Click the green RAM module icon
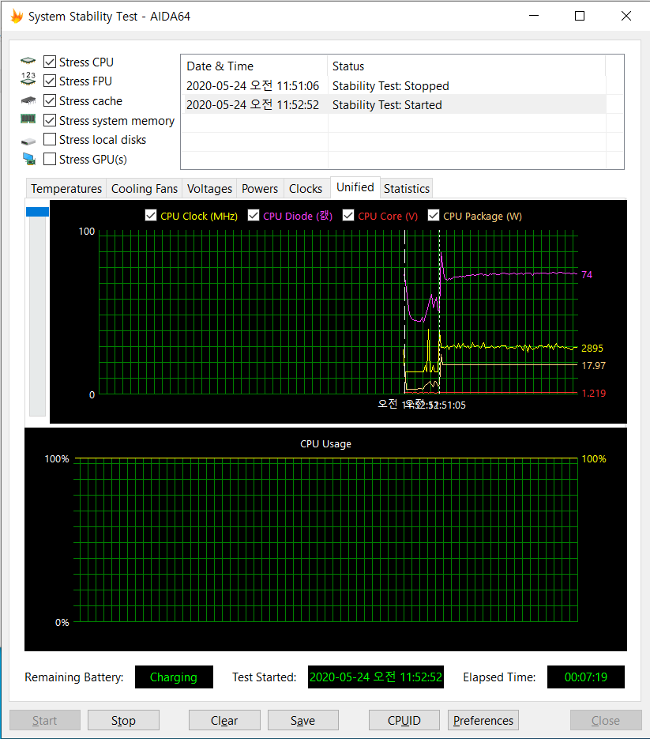 point(28,119)
